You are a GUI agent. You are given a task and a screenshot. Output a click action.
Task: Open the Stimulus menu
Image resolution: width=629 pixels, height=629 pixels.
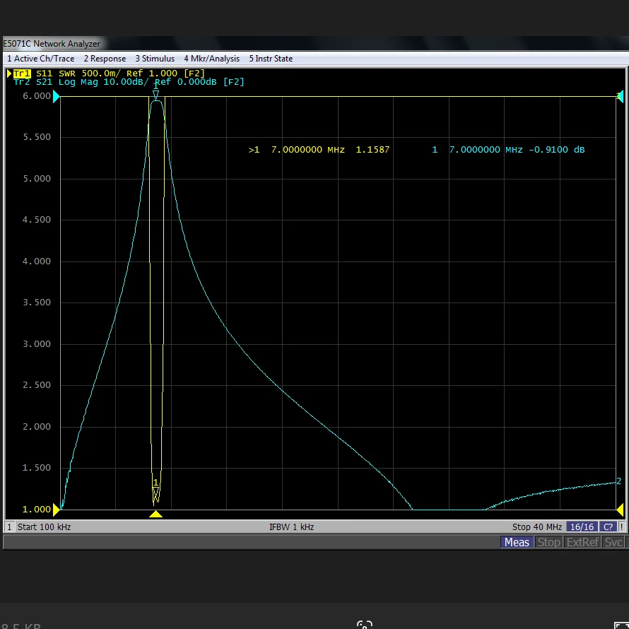155,59
